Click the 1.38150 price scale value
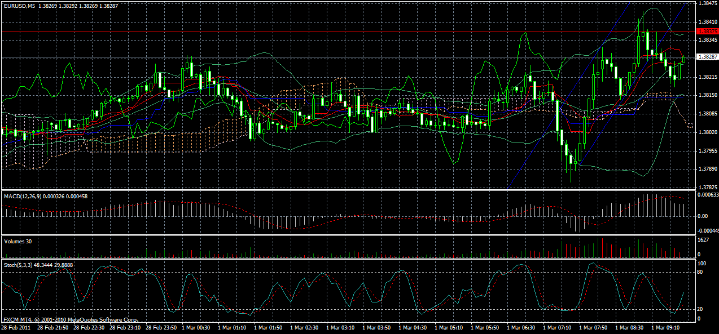 [x=708, y=95]
